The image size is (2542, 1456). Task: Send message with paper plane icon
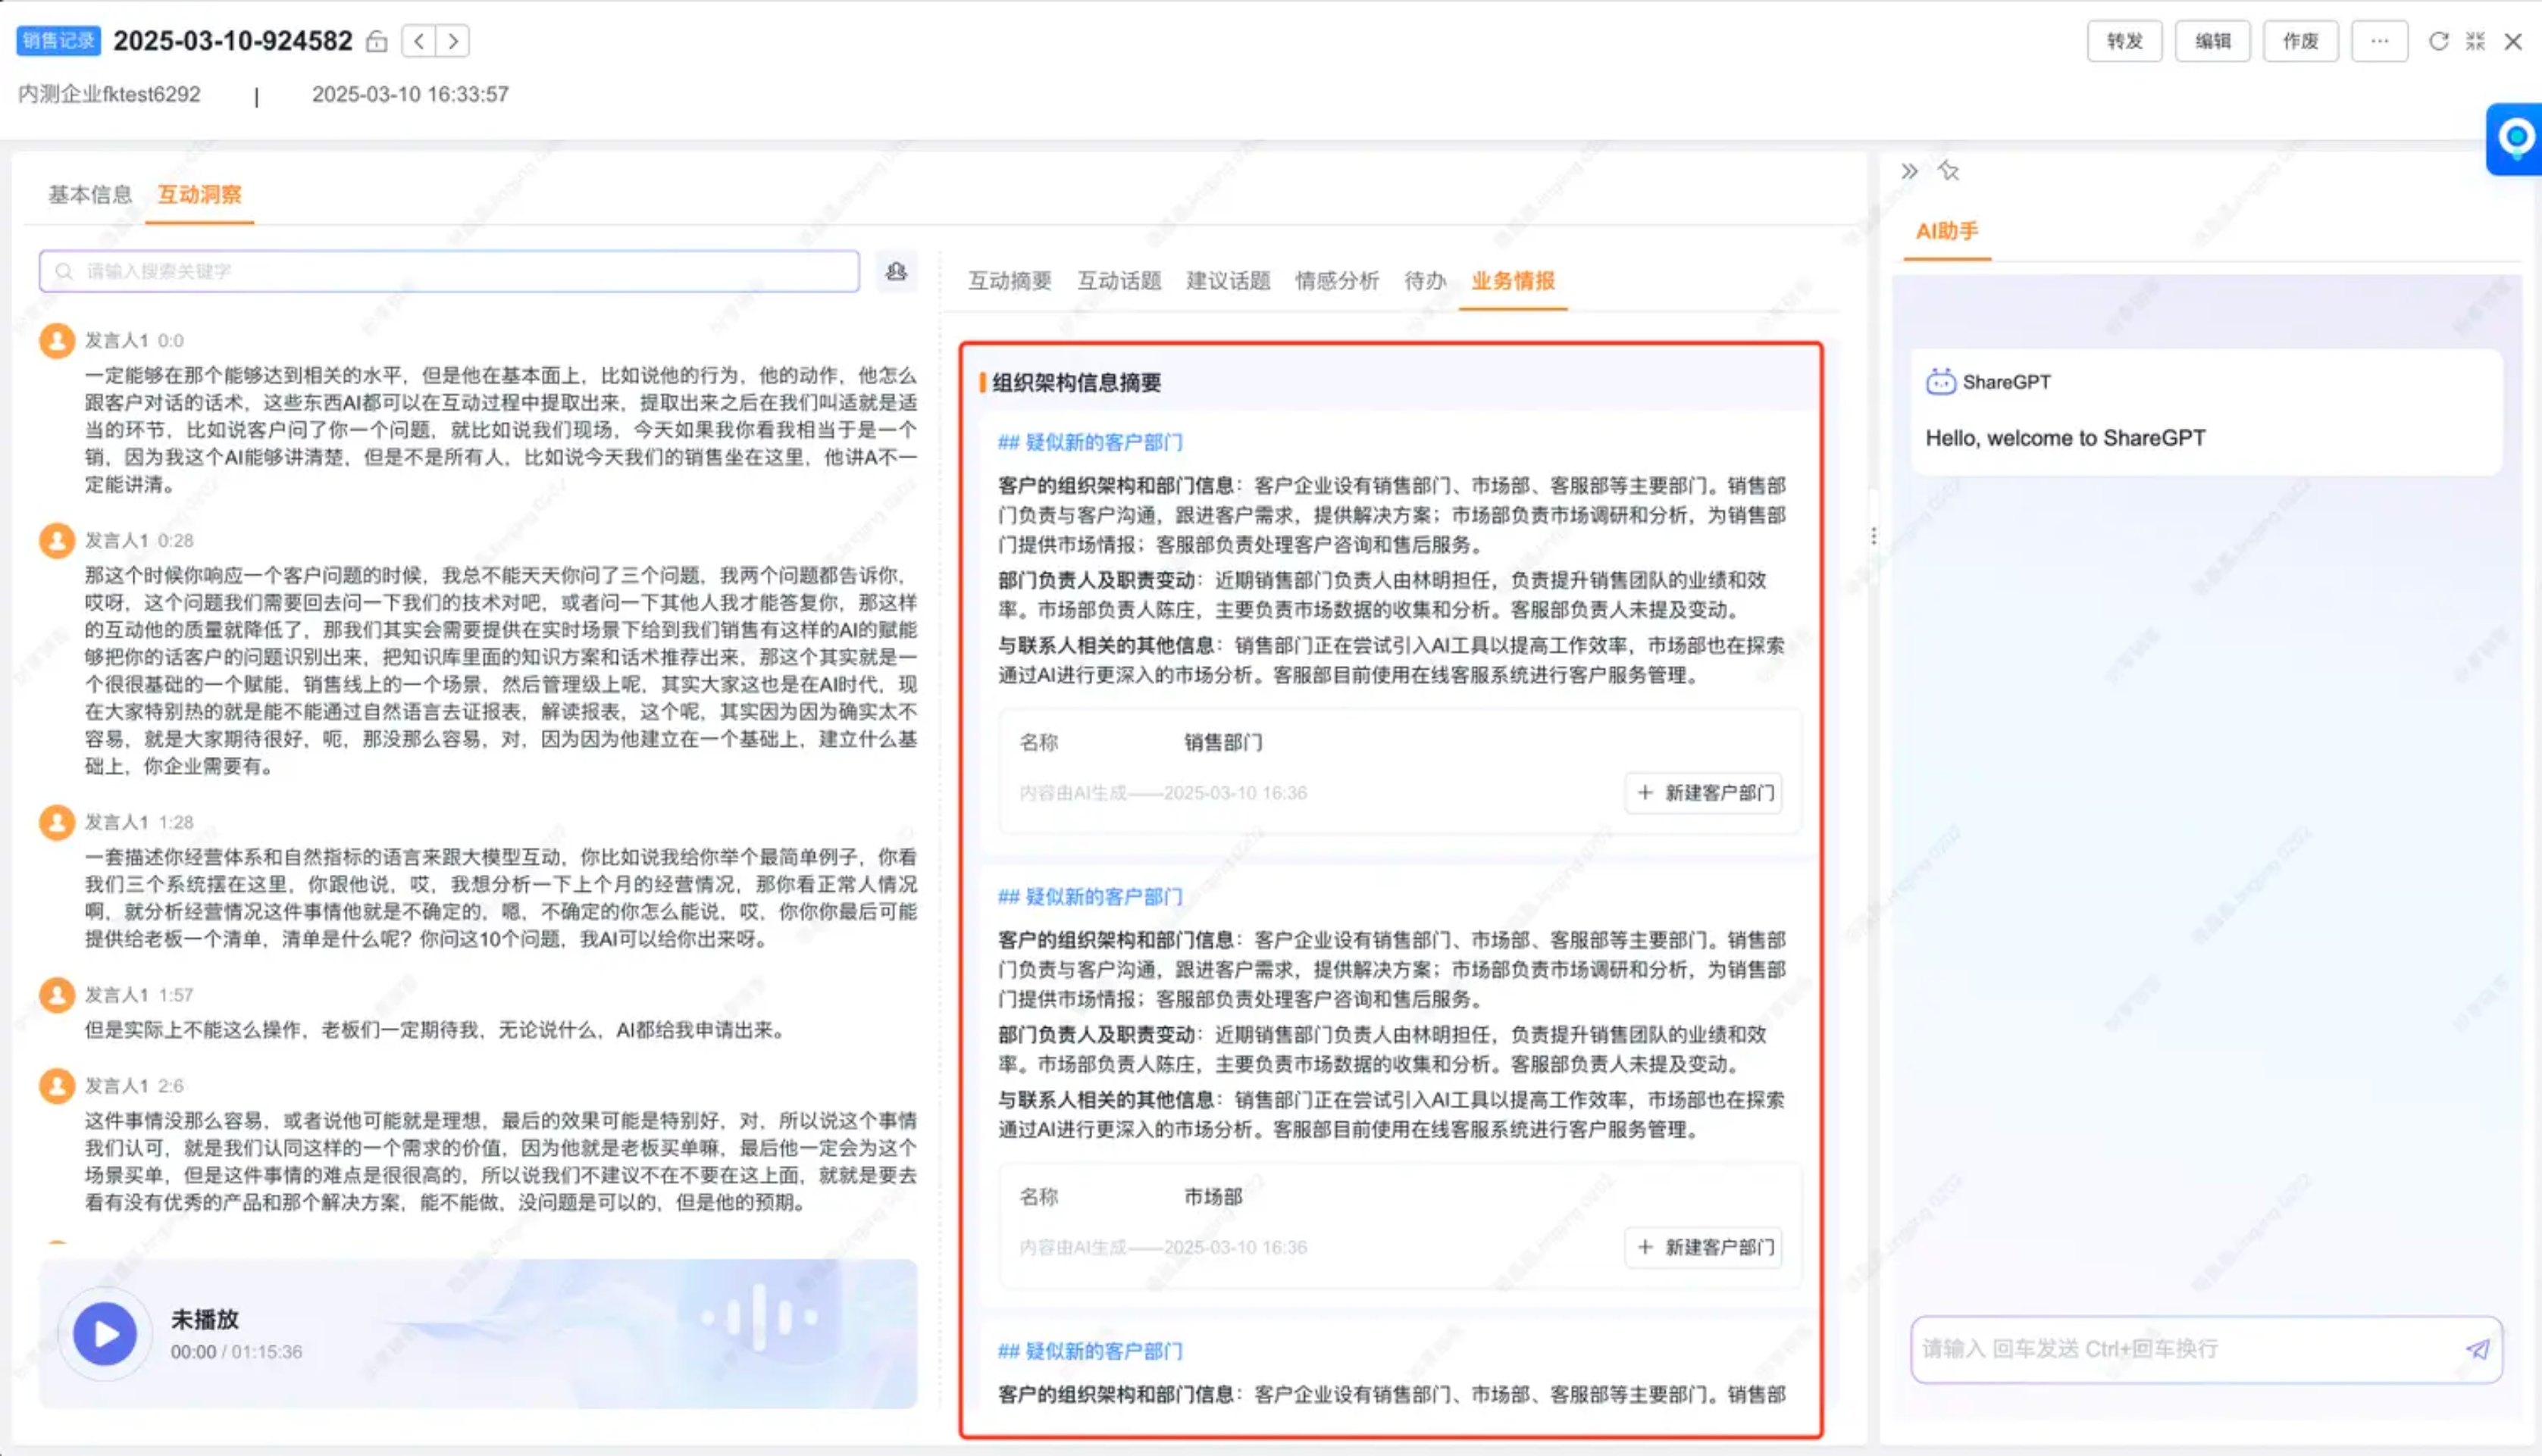pos(2477,1349)
